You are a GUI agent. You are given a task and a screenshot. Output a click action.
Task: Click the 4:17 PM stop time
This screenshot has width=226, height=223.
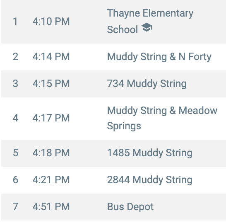coord(51,118)
